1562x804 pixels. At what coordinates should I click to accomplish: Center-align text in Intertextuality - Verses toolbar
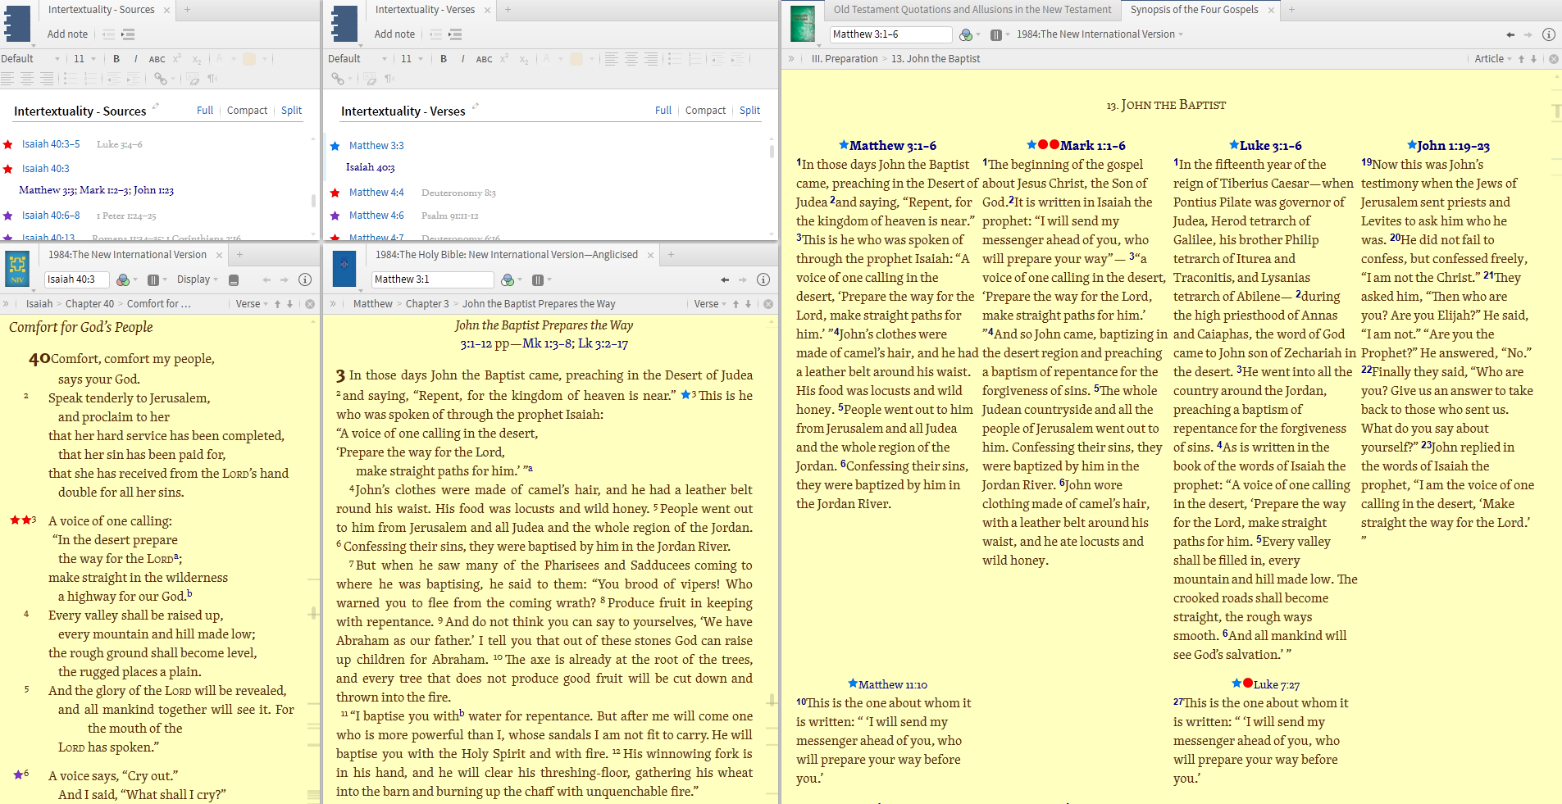point(631,59)
